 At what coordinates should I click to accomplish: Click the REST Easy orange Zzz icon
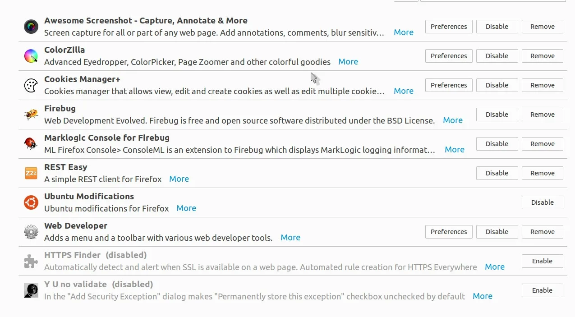coord(31,173)
